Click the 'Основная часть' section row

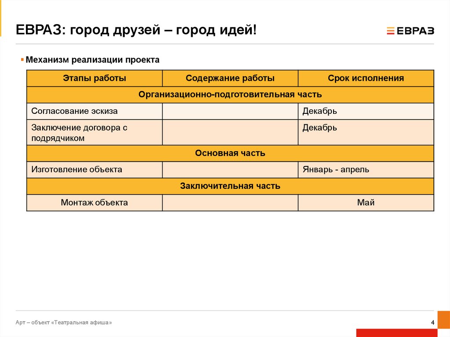[230, 153]
